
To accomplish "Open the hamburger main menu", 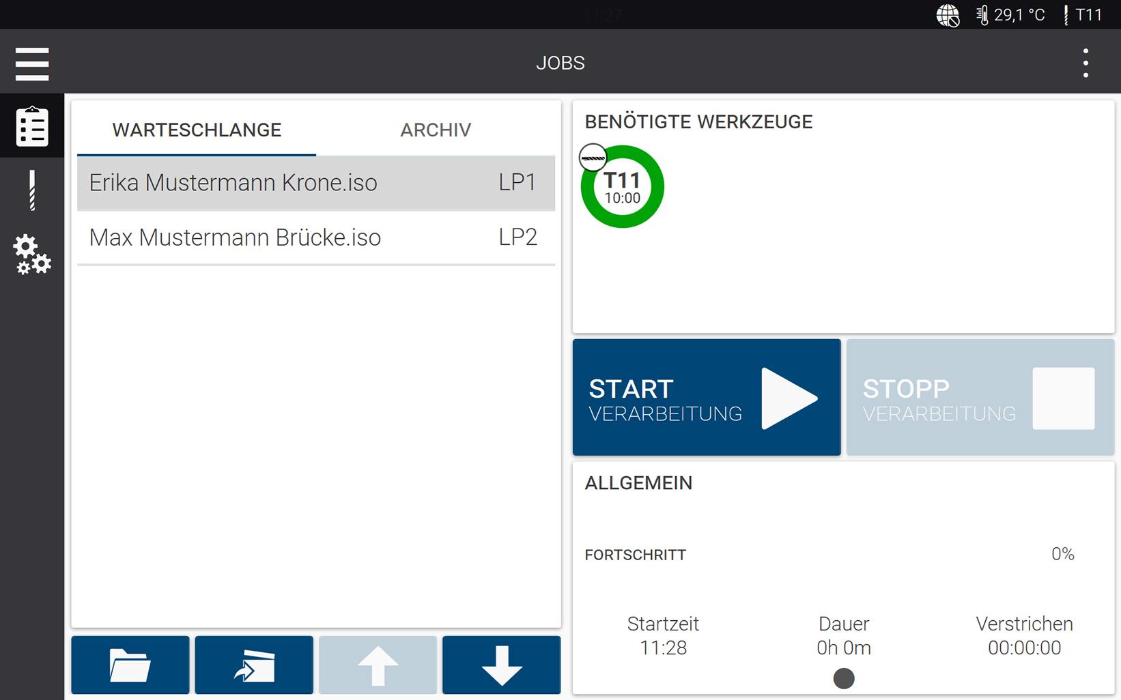I will point(32,64).
